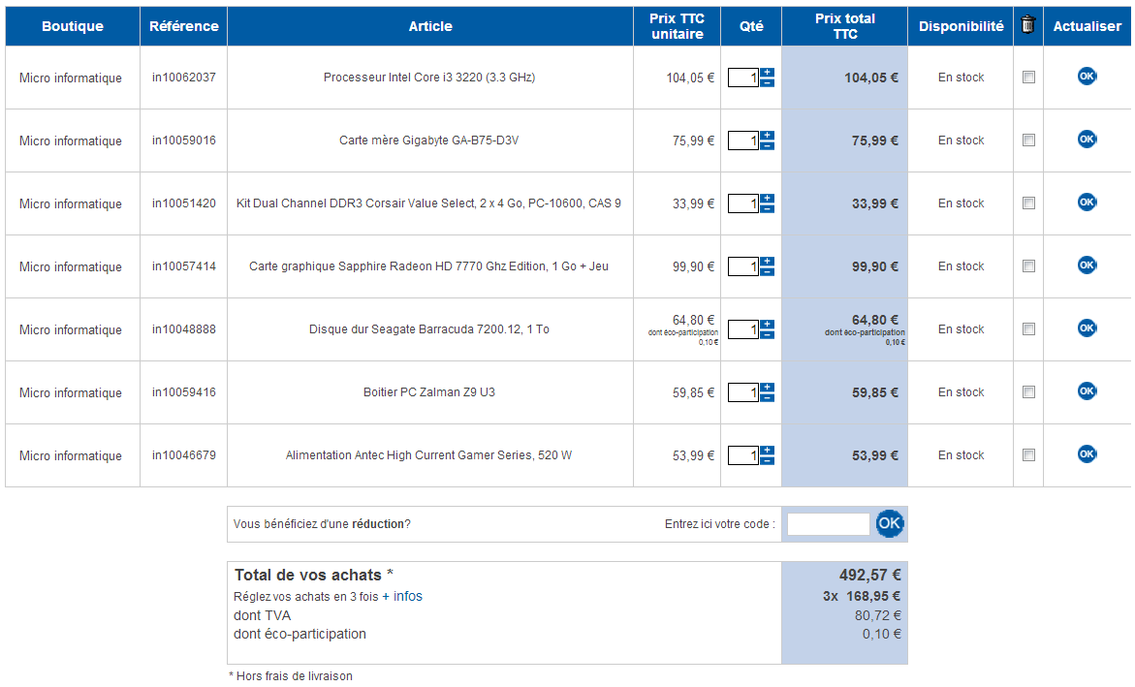Screen dimensions: 1135x687
Task: Click the trash can icon in table header
Action: 1027,24
